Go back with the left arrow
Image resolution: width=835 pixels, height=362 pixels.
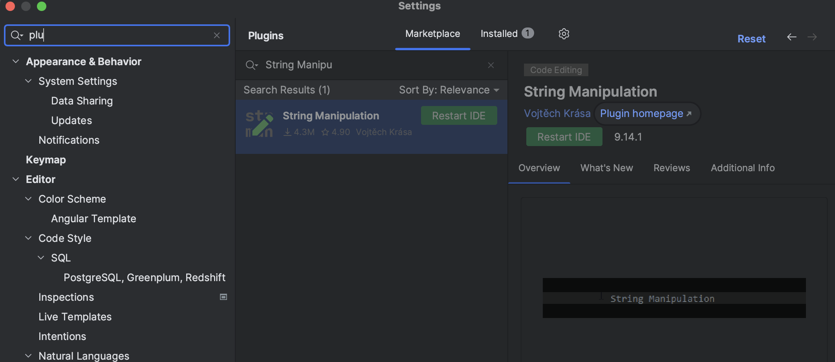[792, 37]
